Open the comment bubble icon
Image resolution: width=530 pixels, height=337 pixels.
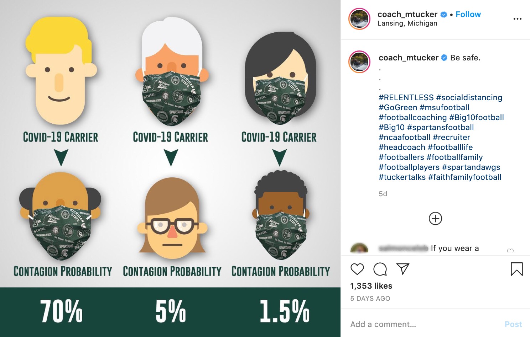380,269
